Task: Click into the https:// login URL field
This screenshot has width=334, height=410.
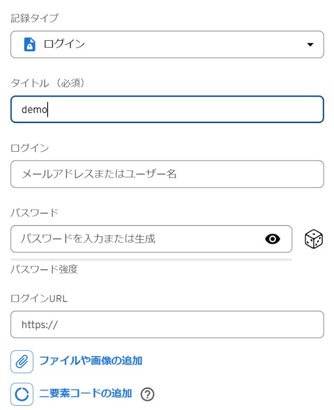Action: [x=167, y=324]
